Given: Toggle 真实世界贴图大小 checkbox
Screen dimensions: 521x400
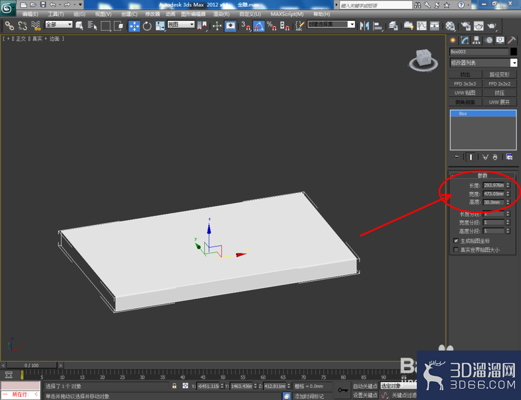Looking at the screenshot, I should [x=456, y=249].
